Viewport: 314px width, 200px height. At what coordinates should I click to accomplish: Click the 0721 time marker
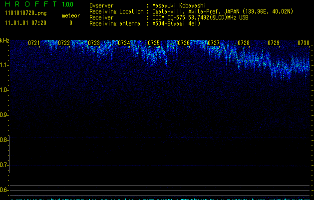click(34, 43)
